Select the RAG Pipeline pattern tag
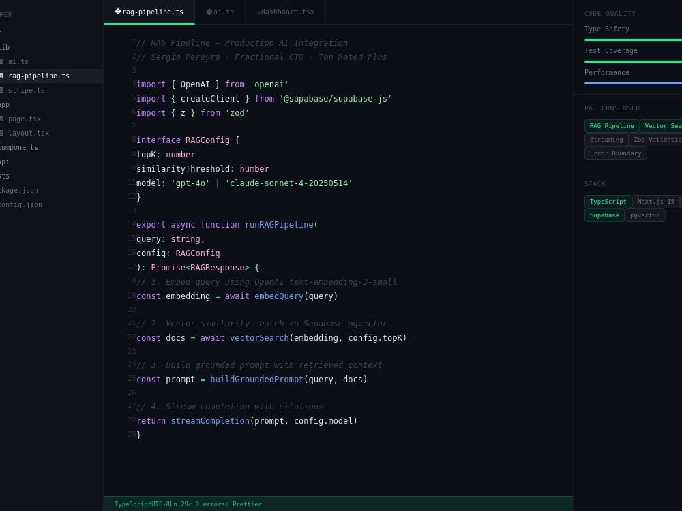 (x=612, y=126)
